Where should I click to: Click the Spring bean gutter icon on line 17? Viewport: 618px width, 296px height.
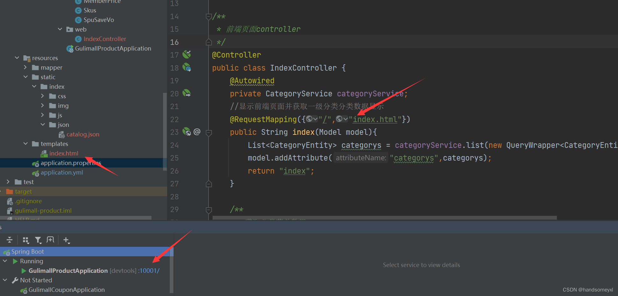tap(187, 54)
